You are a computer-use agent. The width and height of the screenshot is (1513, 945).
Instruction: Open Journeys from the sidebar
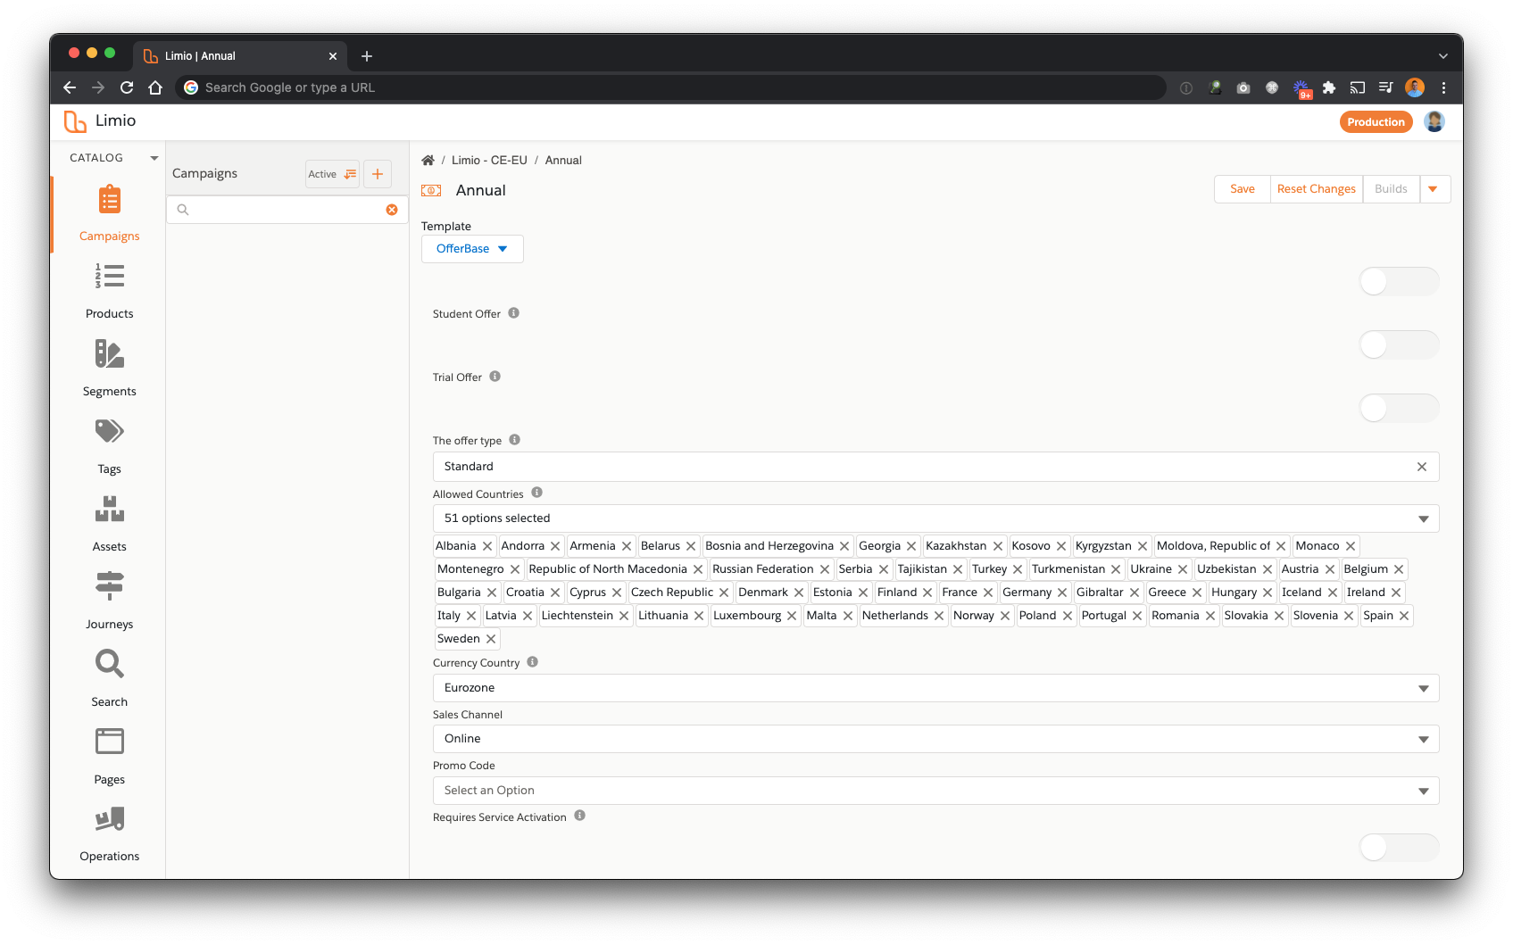[109, 601]
